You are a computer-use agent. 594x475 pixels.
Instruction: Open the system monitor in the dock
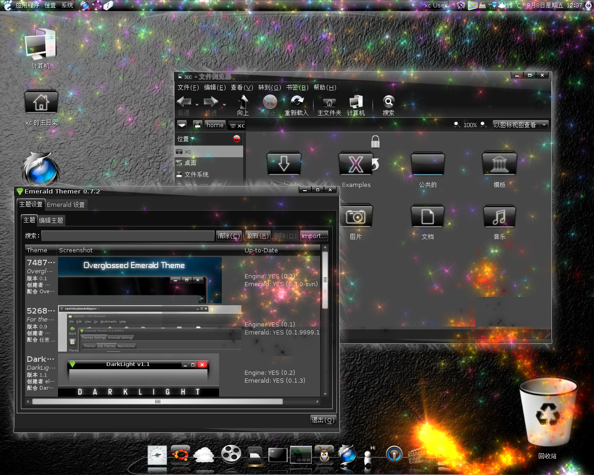(x=301, y=455)
